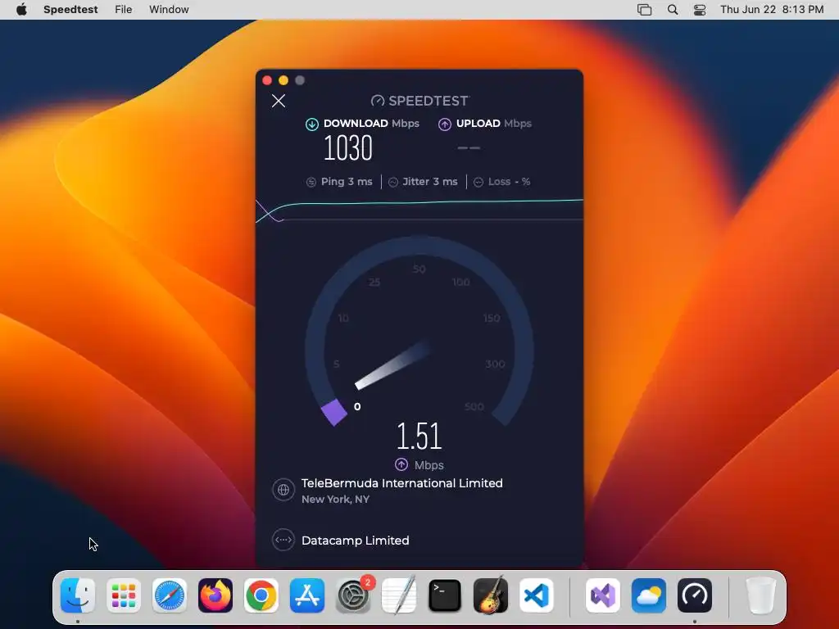Click the DOWNLOAD Mbps label
Image resolution: width=839 pixels, height=629 pixels.
(371, 124)
